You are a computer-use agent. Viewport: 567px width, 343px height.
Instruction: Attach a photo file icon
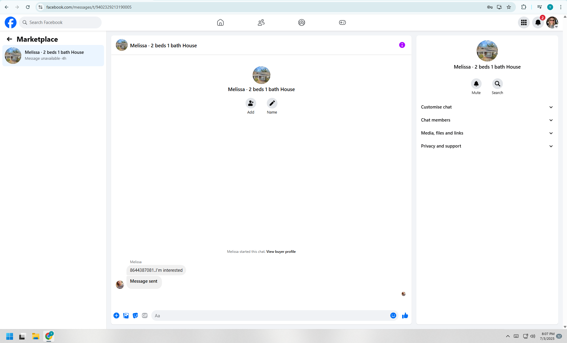126,316
